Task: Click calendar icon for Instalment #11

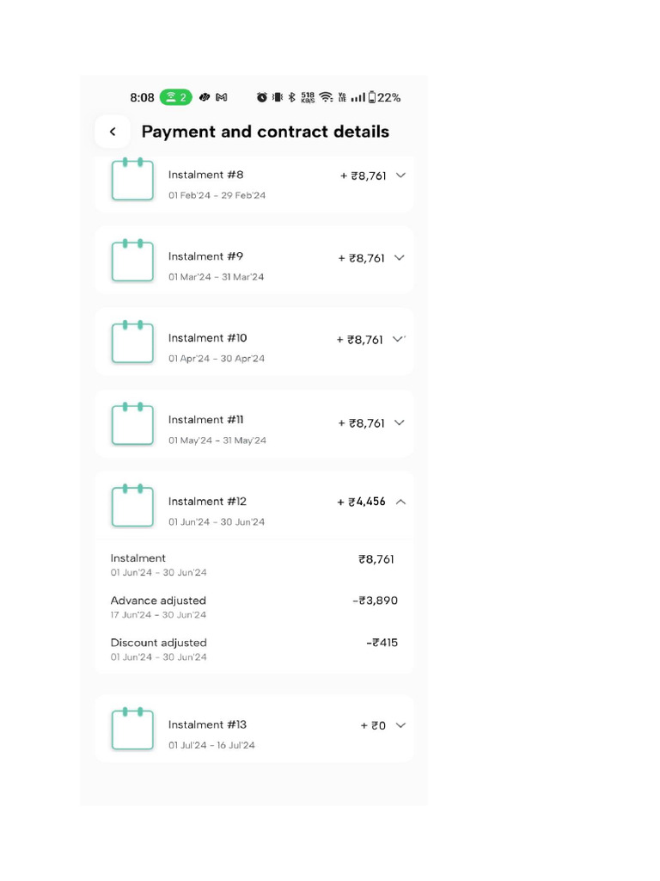Action: (x=132, y=424)
